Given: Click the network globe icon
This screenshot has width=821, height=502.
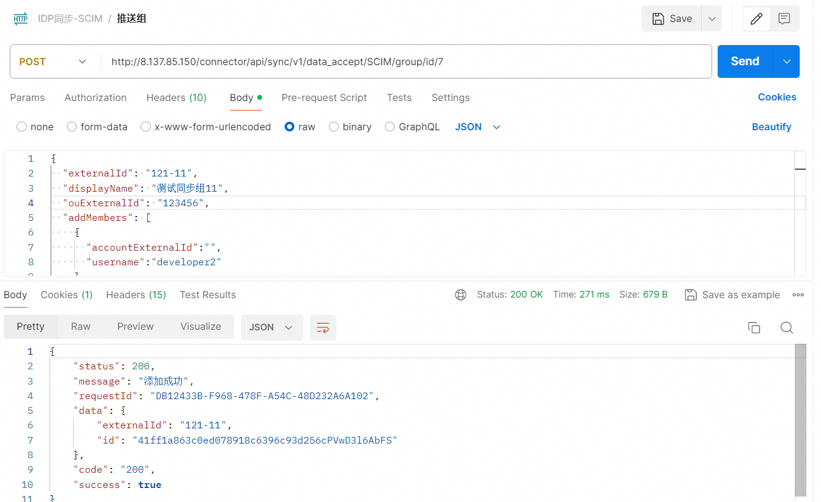Looking at the screenshot, I should click(461, 295).
